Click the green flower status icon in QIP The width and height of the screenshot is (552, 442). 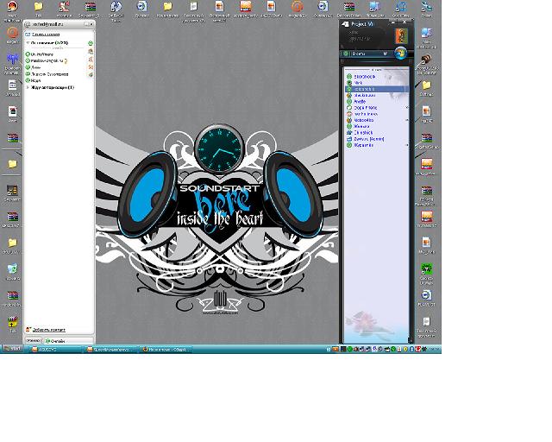pos(346,54)
